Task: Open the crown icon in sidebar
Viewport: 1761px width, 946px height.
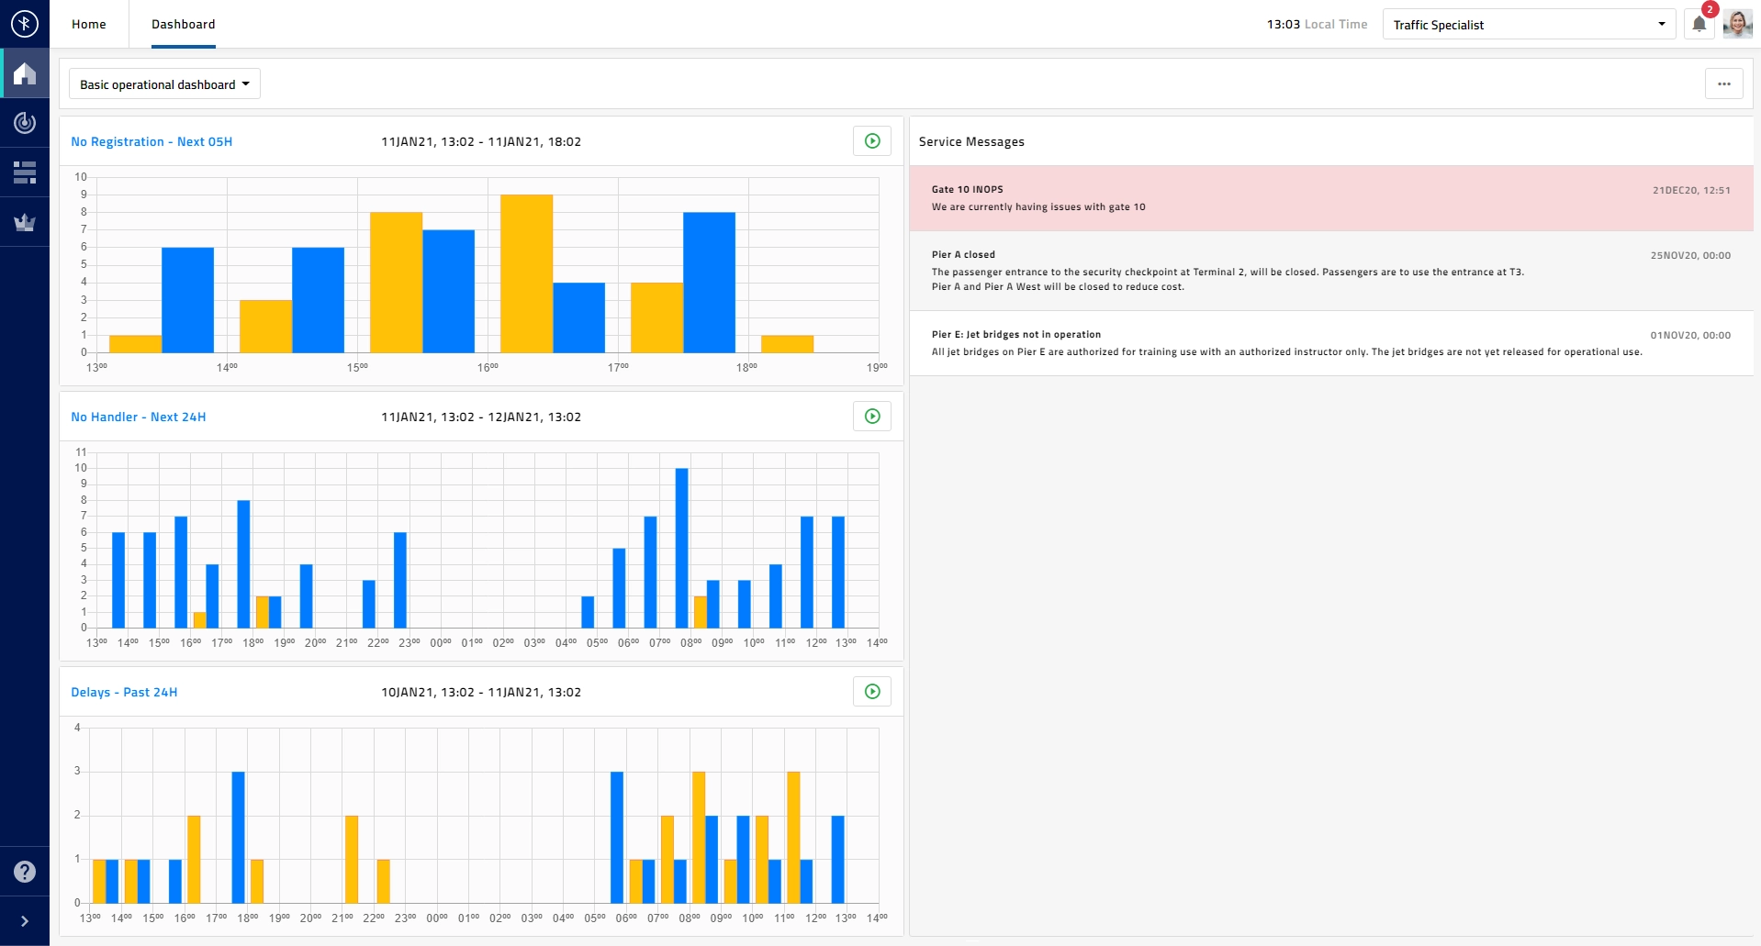Action: [x=25, y=222]
